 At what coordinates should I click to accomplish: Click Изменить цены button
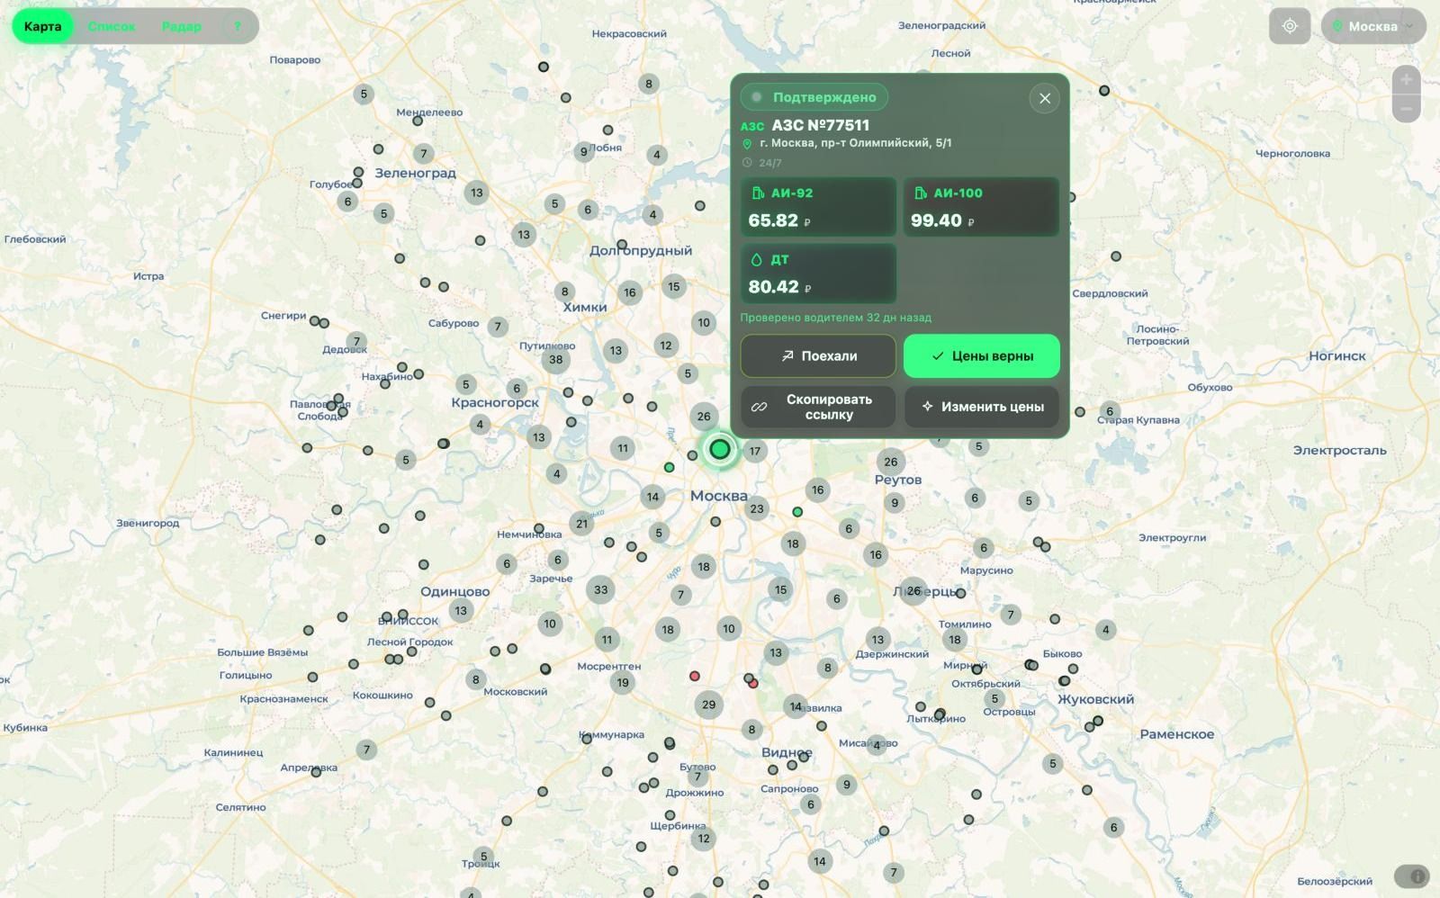[x=982, y=407]
